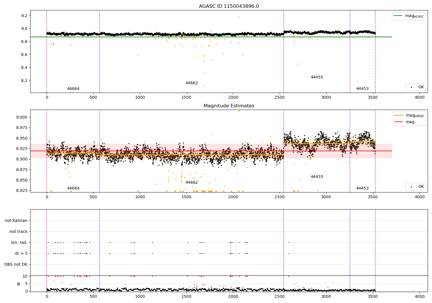The height and width of the screenshot is (303, 432).
Task: Click y-axis tick 8.8 in top plot
Action: pos(24,42)
